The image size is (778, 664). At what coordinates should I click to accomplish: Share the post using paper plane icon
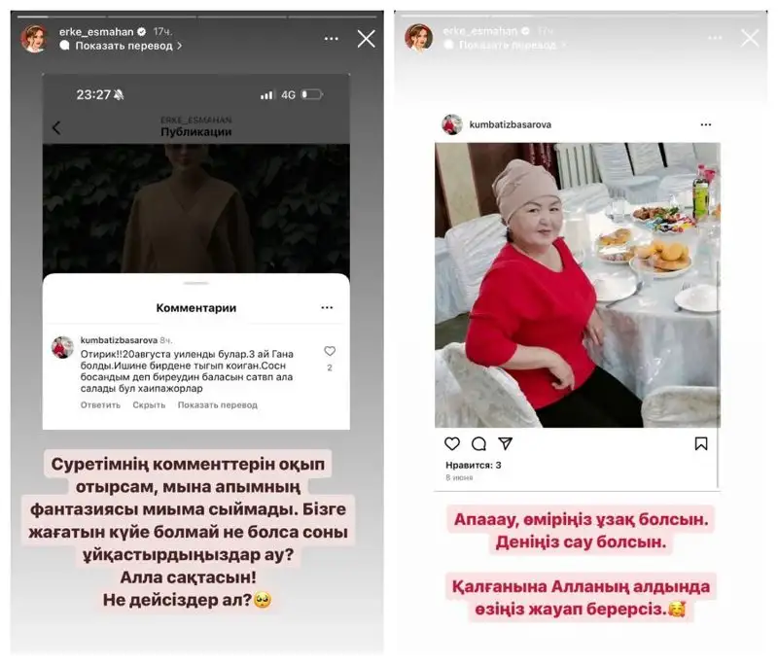505,443
